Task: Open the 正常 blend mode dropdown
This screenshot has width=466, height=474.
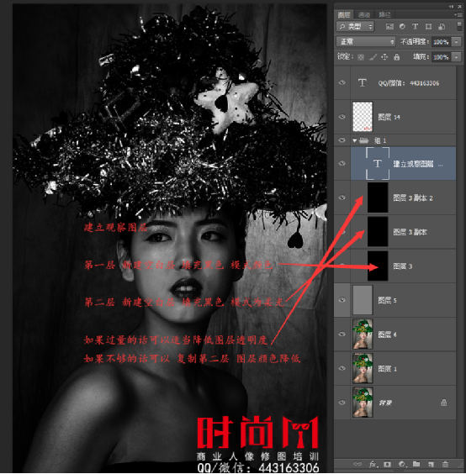Action: pos(366,41)
